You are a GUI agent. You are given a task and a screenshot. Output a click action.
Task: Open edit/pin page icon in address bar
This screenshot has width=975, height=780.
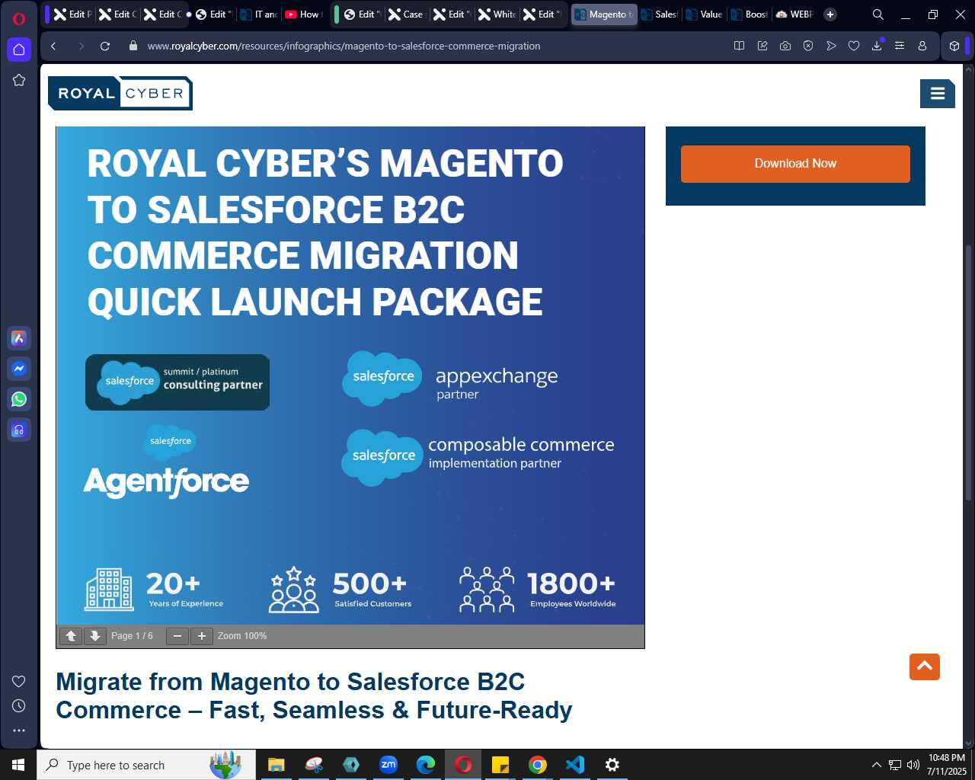[762, 46]
